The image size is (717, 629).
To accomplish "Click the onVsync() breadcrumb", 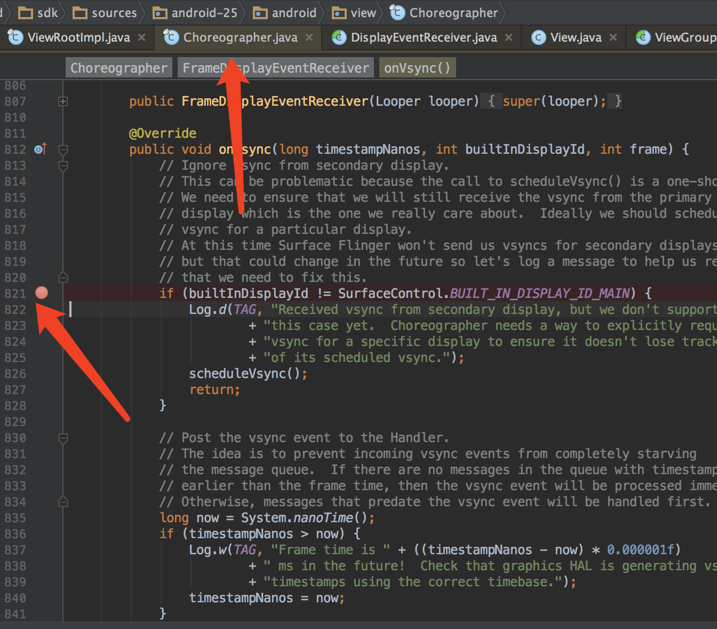I will coord(417,68).
